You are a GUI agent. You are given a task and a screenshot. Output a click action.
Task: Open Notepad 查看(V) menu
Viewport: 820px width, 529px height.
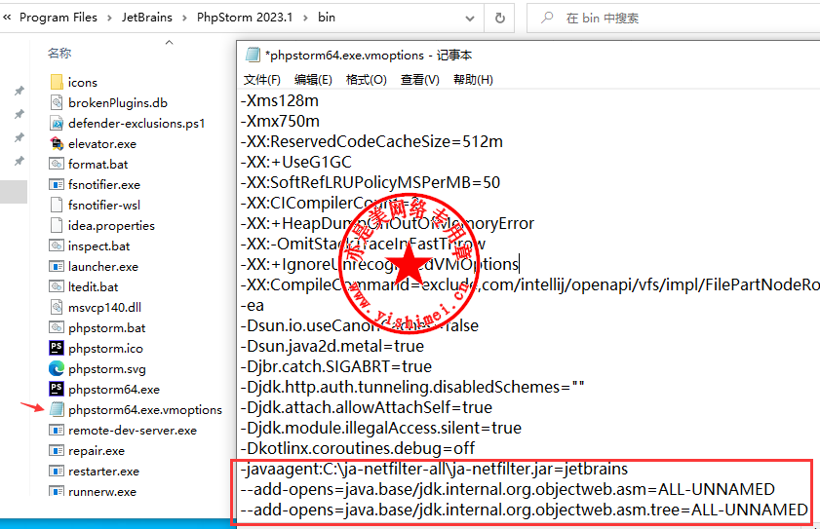(420, 80)
